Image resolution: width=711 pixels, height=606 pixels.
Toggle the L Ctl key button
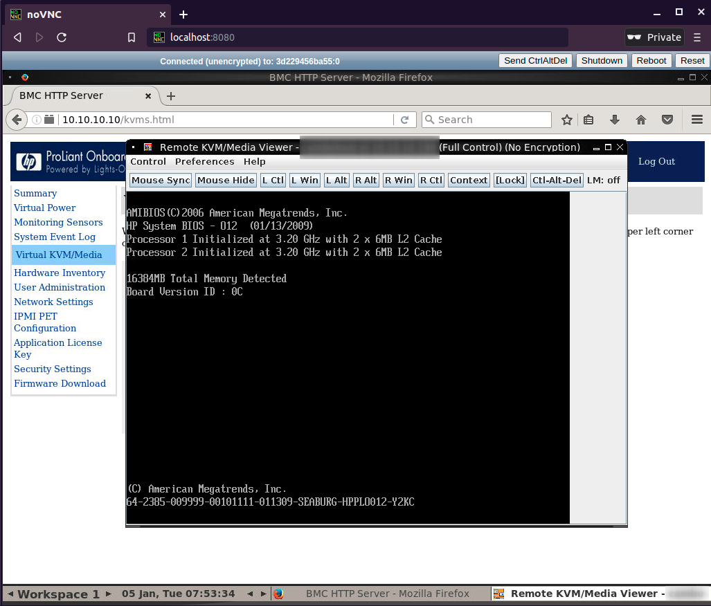273,181
